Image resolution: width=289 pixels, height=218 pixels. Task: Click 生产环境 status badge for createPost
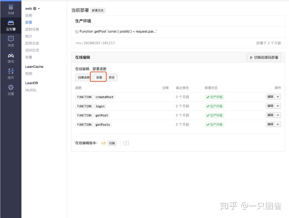(214, 97)
